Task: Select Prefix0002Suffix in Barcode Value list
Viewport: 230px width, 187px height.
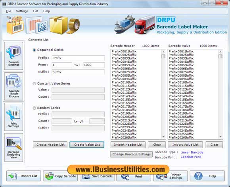Action: coord(181,55)
